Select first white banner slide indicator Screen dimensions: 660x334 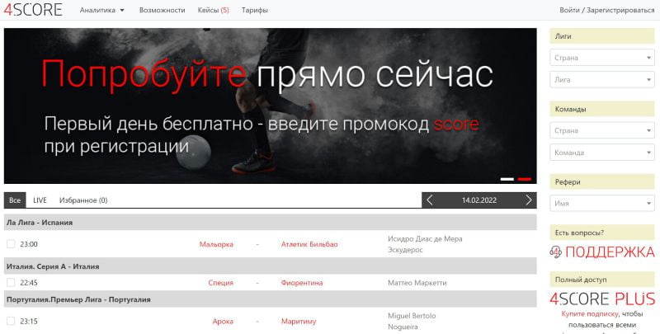[507, 179]
